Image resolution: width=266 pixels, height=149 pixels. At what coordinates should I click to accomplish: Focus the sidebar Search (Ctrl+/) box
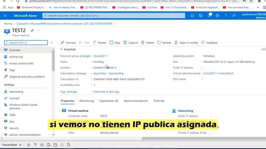click(26, 43)
